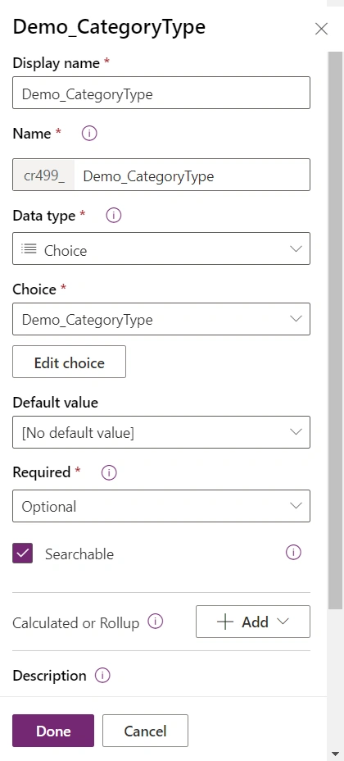
Task: Click the info icon next to Name
Action: pyautogui.click(x=89, y=133)
